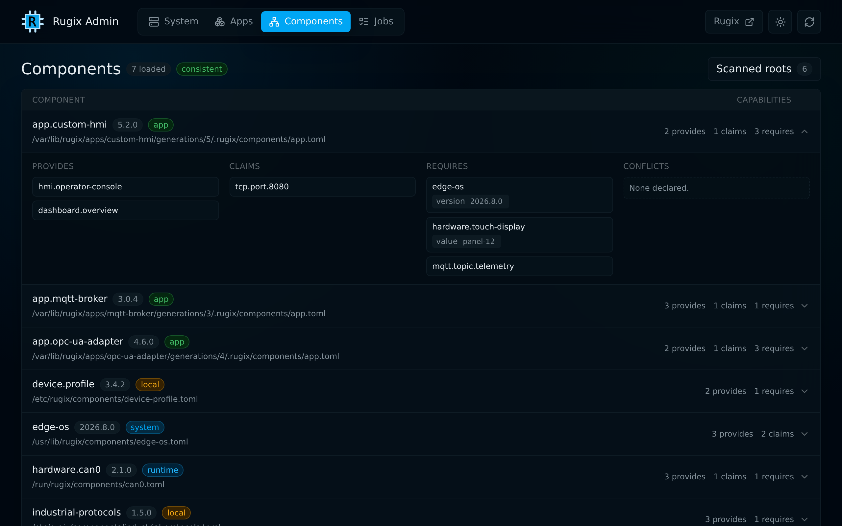Click the refresh icon button
This screenshot has height=526, width=842.
809,22
